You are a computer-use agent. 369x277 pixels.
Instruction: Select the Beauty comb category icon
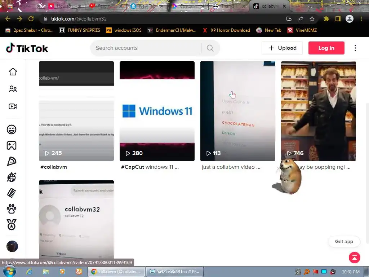tap(12, 193)
